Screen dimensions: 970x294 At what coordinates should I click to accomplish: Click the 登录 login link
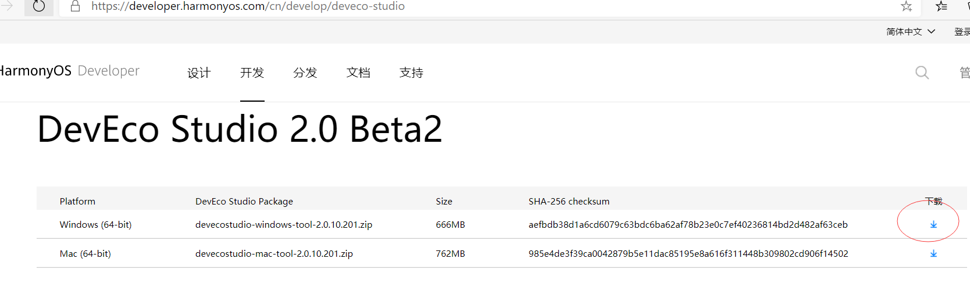pyautogui.click(x=962, y=32)
